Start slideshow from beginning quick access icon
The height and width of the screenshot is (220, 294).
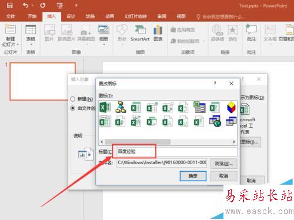[x=59, y=6]
